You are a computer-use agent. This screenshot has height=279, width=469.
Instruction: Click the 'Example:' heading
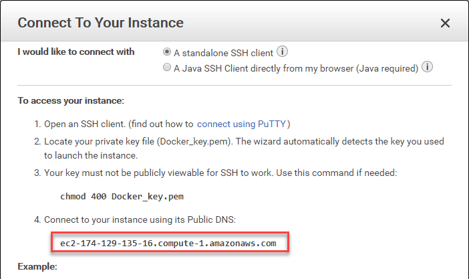click(x=39, y=266)
